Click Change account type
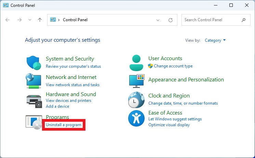This screenshot has width=255, height=158. 173,66
